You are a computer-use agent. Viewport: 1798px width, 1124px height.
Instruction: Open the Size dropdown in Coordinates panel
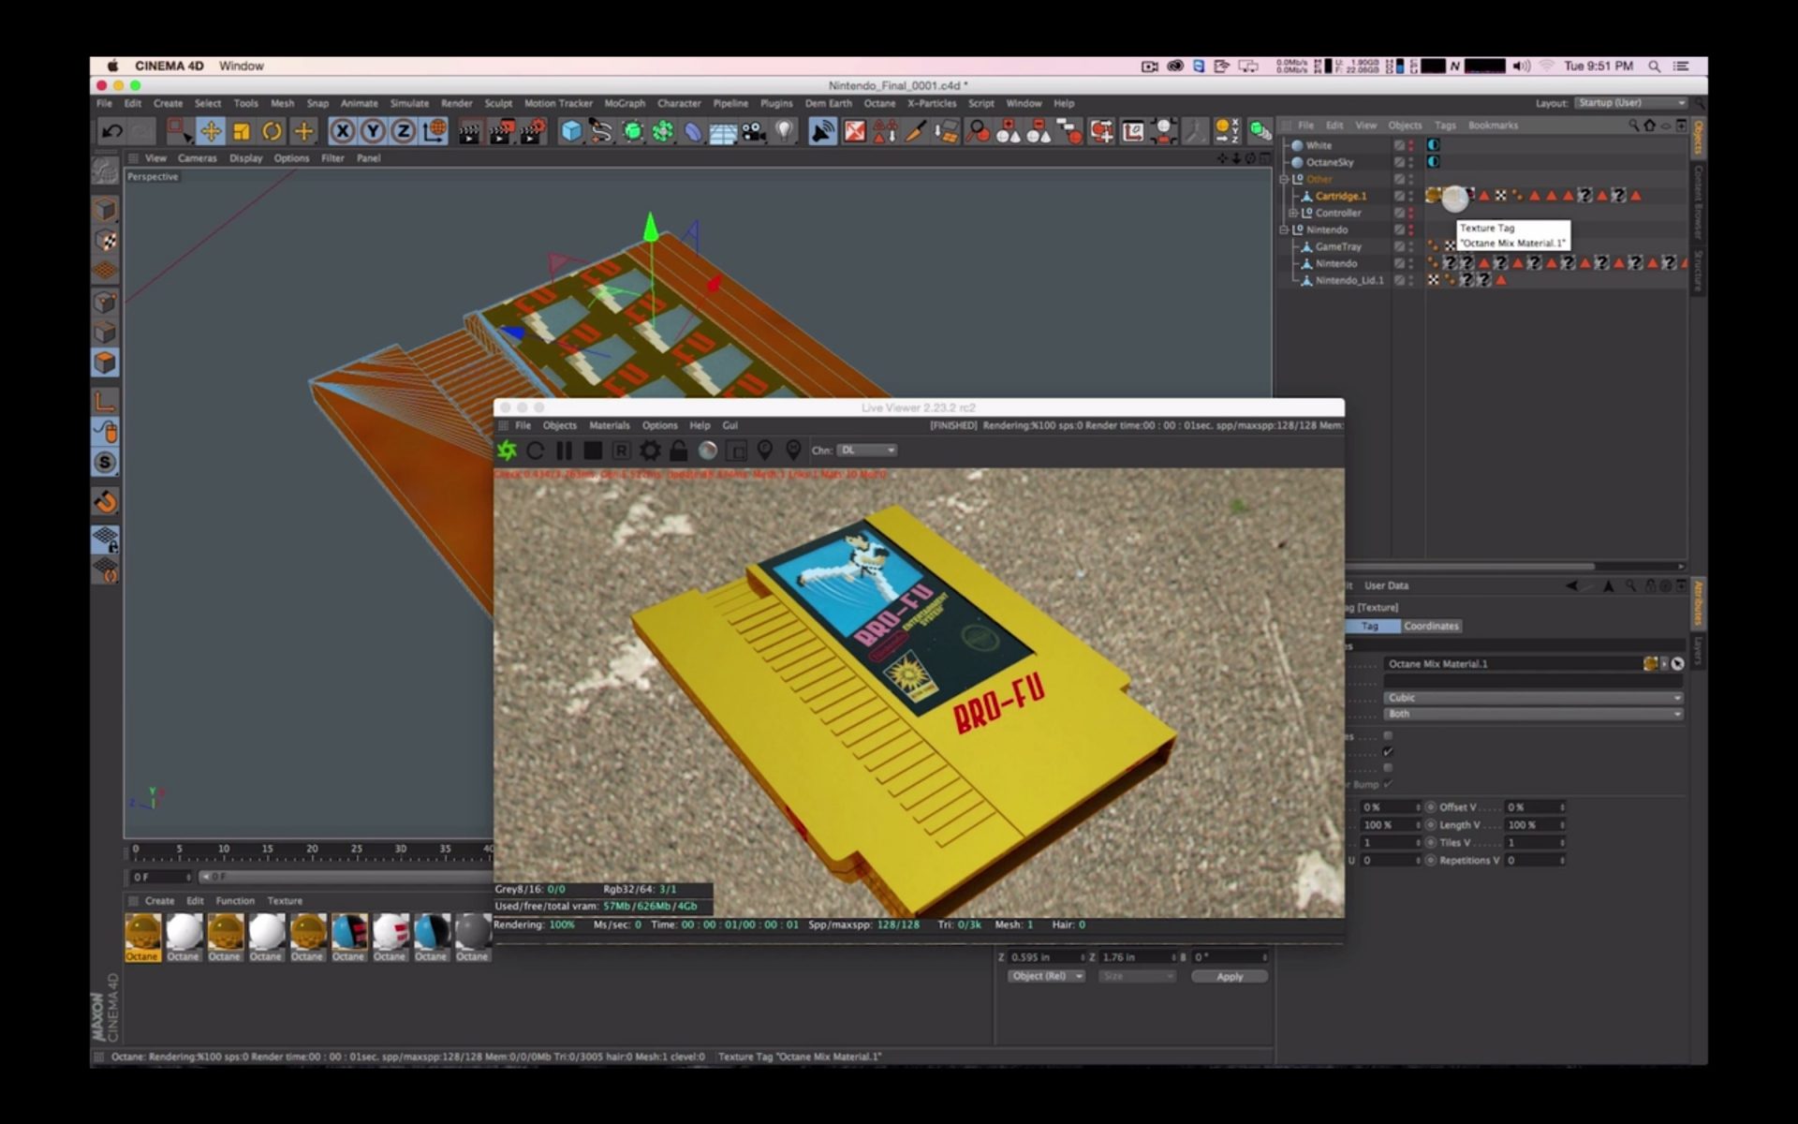point(1137,976)
